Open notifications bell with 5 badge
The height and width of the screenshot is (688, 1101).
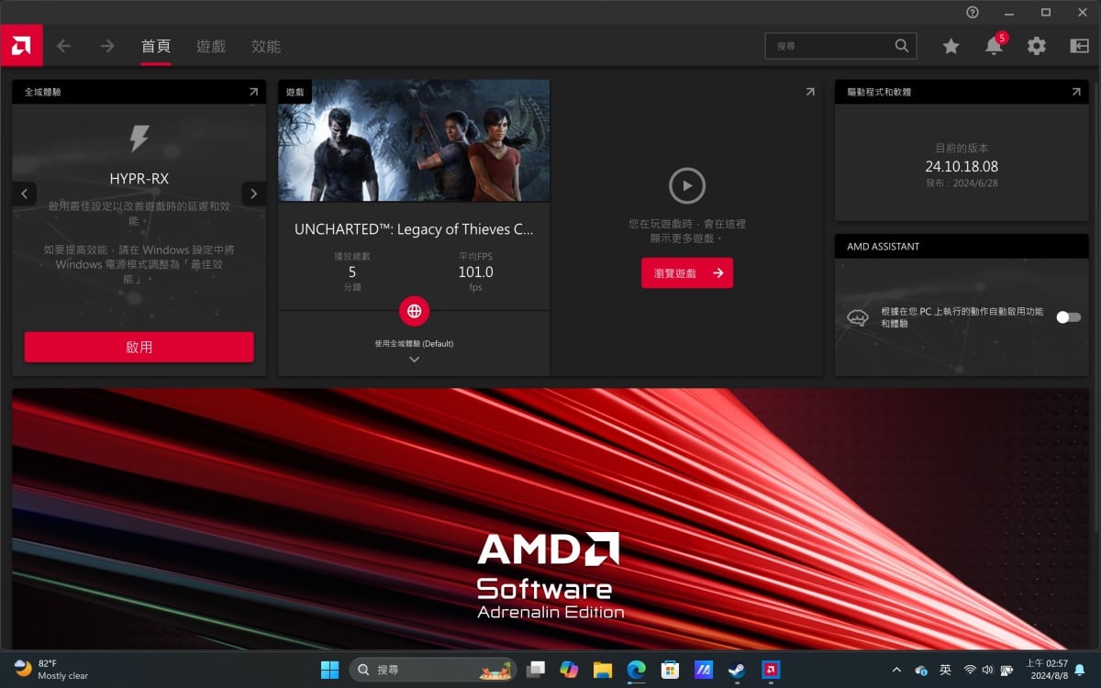pyautogui.click(x=994, y=45)
